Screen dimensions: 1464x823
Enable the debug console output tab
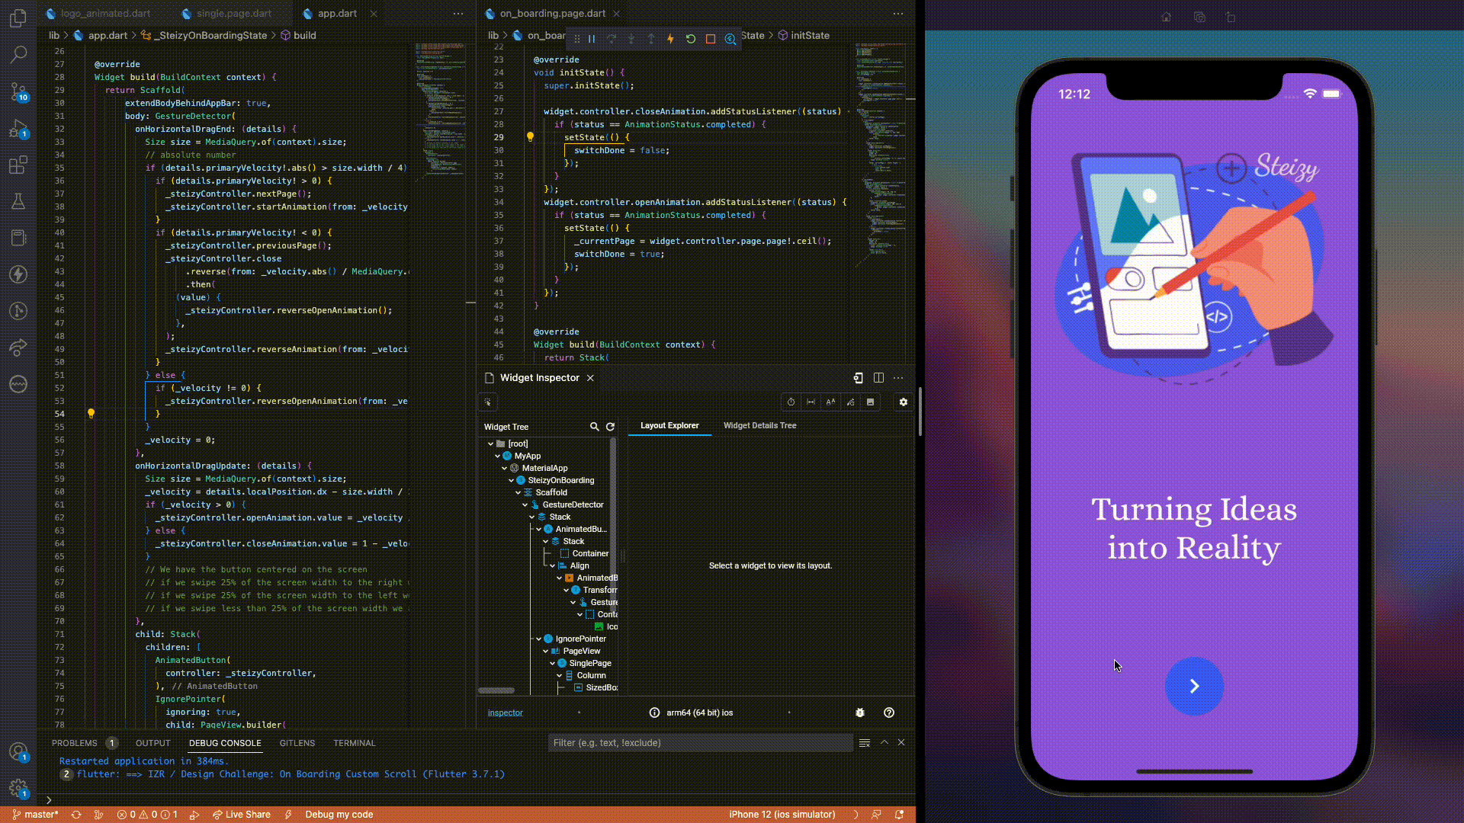(224, 741)
